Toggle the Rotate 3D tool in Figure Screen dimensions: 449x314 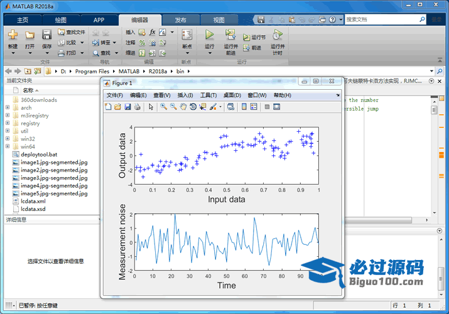(193, 107)
